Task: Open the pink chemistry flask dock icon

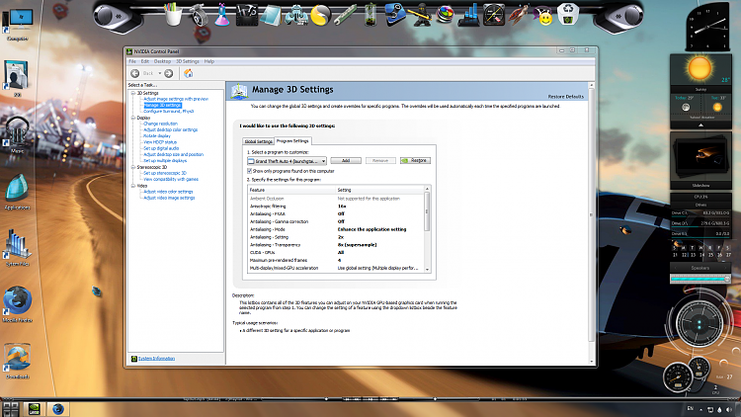Action: click(222, 15)
